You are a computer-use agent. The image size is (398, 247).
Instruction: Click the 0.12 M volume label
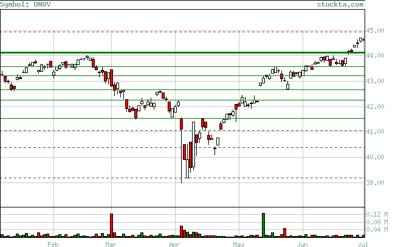(x=377, y=214)
